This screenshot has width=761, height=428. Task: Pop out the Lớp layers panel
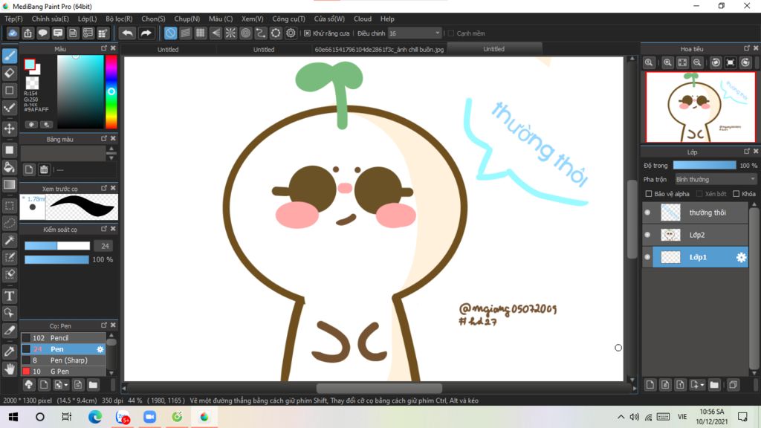click(x=746, y=152)
